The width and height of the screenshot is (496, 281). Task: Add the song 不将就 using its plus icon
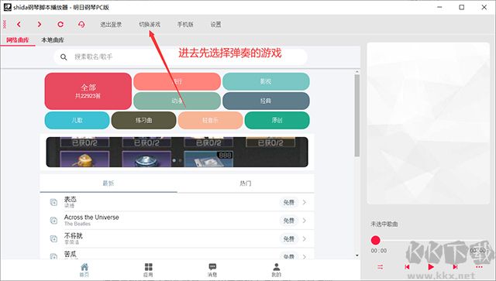[53, 238]
